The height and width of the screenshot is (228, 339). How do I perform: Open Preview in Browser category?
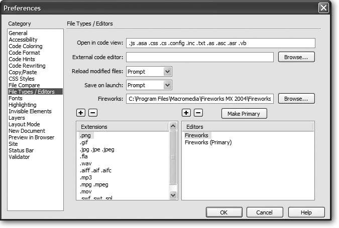[31, 137]
